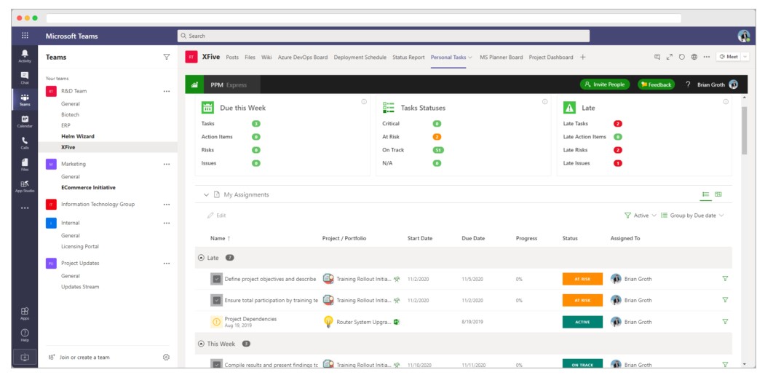Click the content vertical scrollbar thumb
The width and height of the screenshot is (765, 375).
coord(744,130)
